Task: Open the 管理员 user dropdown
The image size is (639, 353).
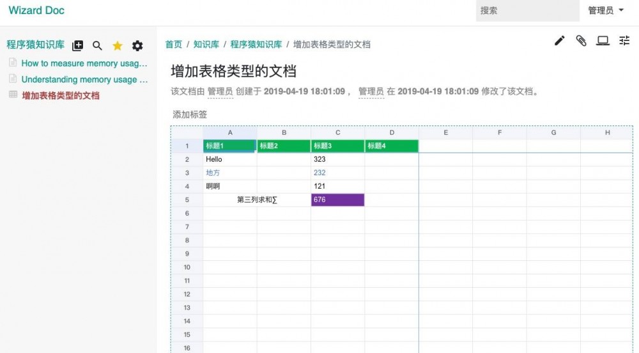Action: point(606,10)
